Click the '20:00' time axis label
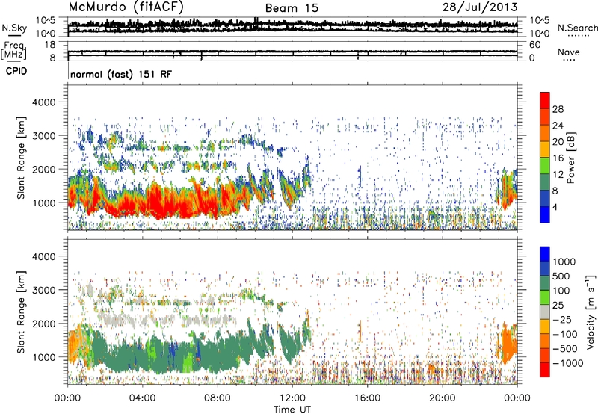598x414 pixels. coord(443,398)
